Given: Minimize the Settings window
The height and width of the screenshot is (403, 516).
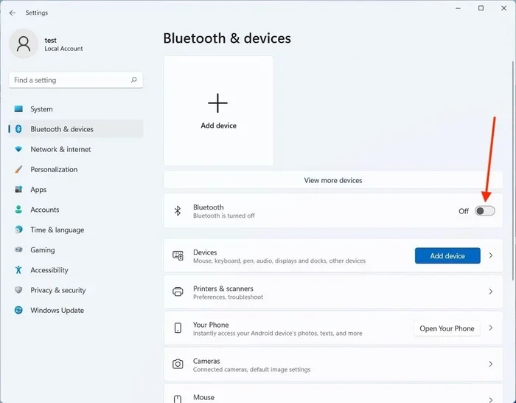Looking at the screenshot, I should [458, 8].
